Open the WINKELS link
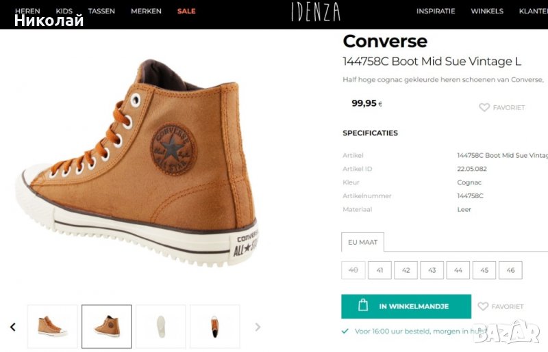The image size is (548, 352). point(487,11)
